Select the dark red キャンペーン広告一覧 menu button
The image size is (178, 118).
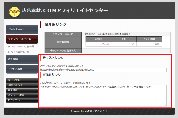point(22,39)
